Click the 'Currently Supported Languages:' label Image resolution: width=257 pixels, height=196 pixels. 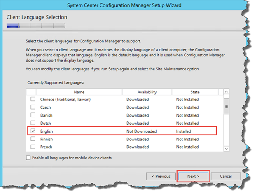pyautogui.click(x=56, y=82)
